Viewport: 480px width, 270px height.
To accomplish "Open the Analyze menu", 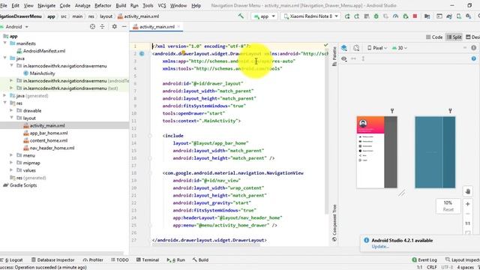I will (82, 5).
